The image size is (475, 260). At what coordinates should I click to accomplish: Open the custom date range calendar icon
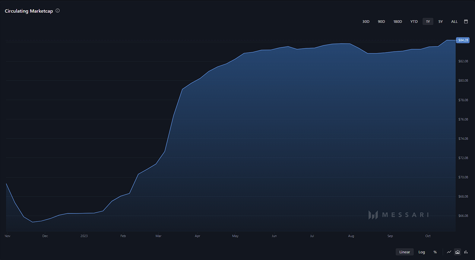click(466, 21)
